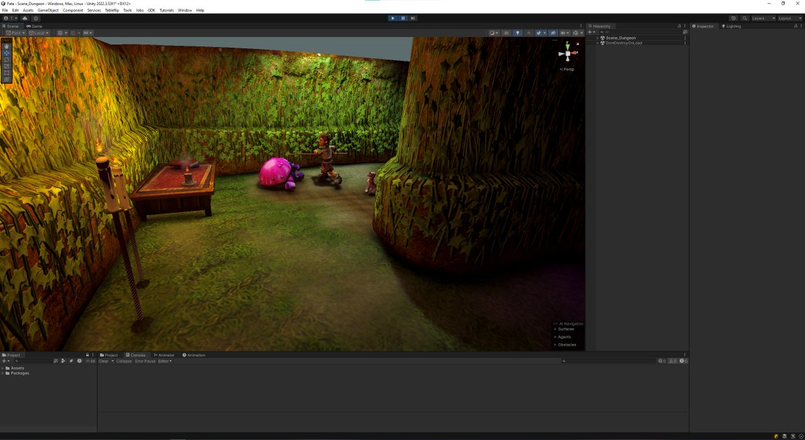Switch to the Animation tab
This screenshot has width=805, height=440.
coord(194,355)
